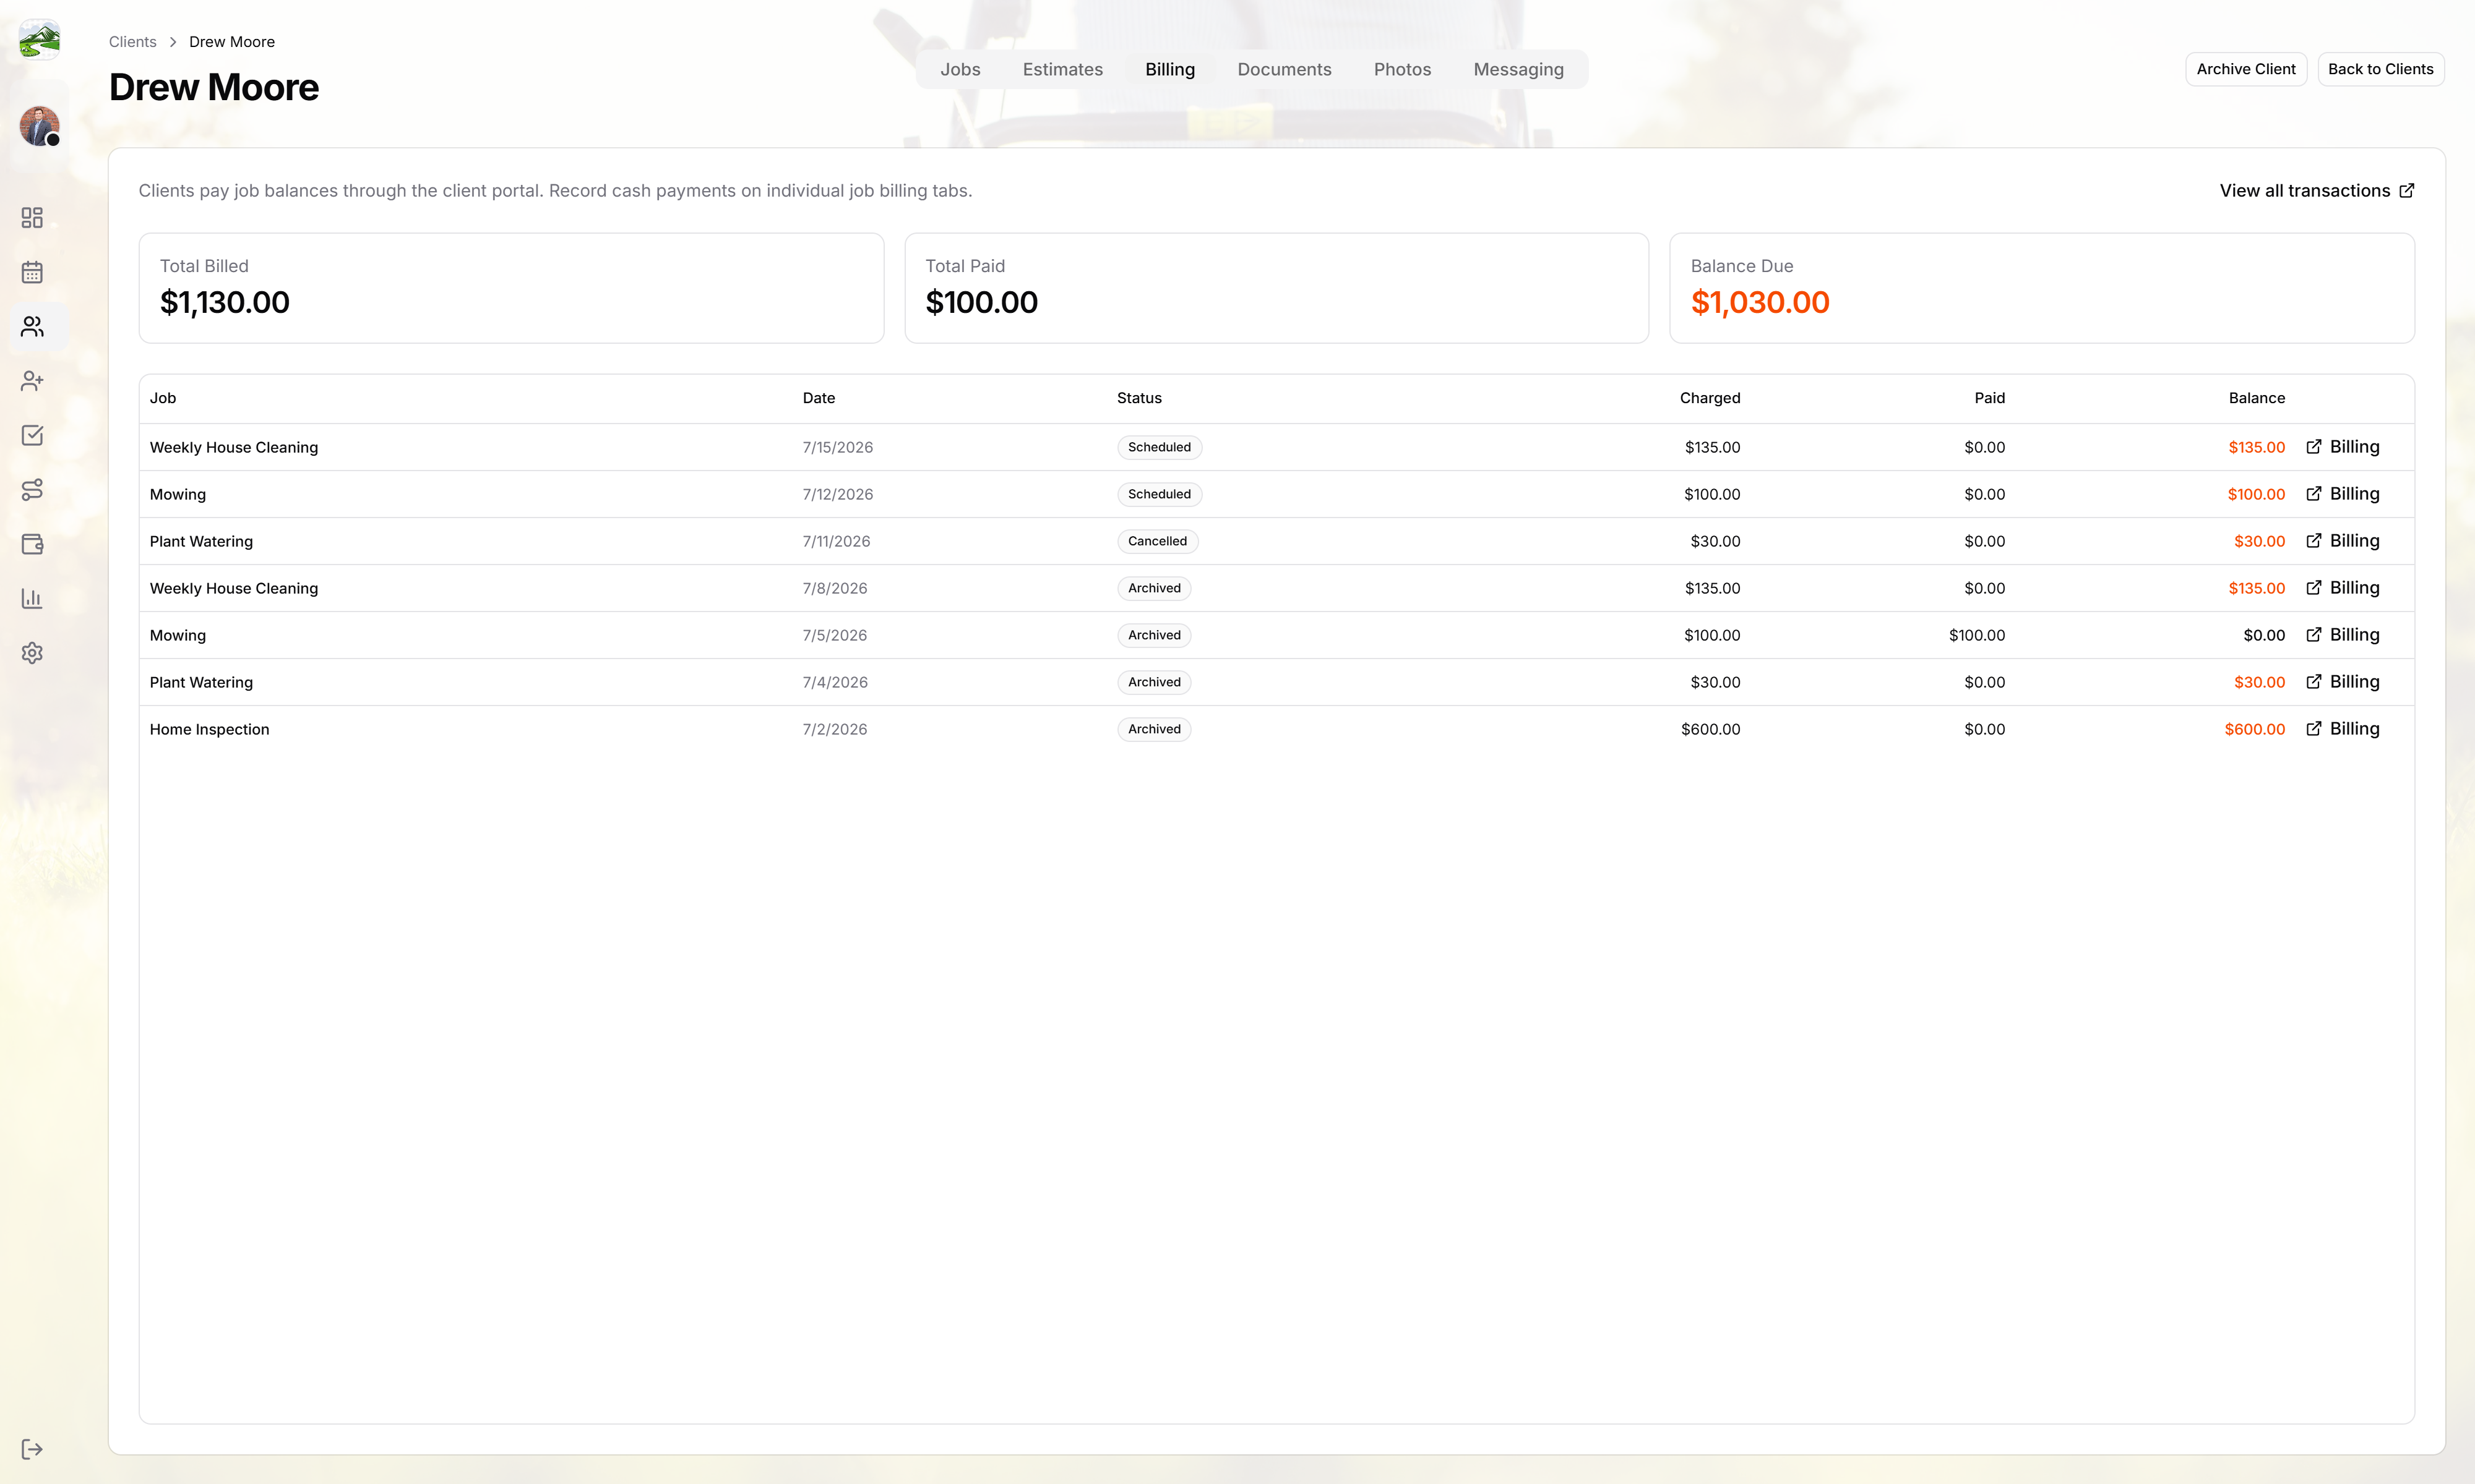The width and height of the screenshot is (2475, 1484).
Task: Click the Breadcrumb chevron separator
Action: [x=173, y=42]
